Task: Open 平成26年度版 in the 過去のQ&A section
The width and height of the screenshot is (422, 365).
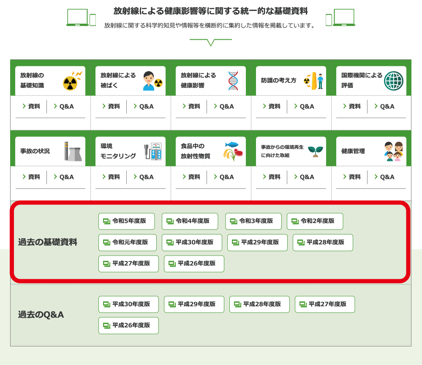Action: click(128, 326)
